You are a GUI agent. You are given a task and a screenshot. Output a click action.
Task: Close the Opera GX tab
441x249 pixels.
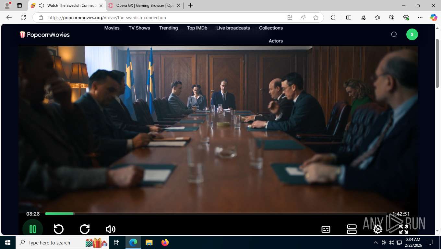point(178,6)
